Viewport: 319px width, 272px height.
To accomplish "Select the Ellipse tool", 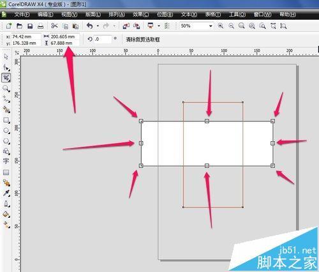I will click(x=6, y=130).
